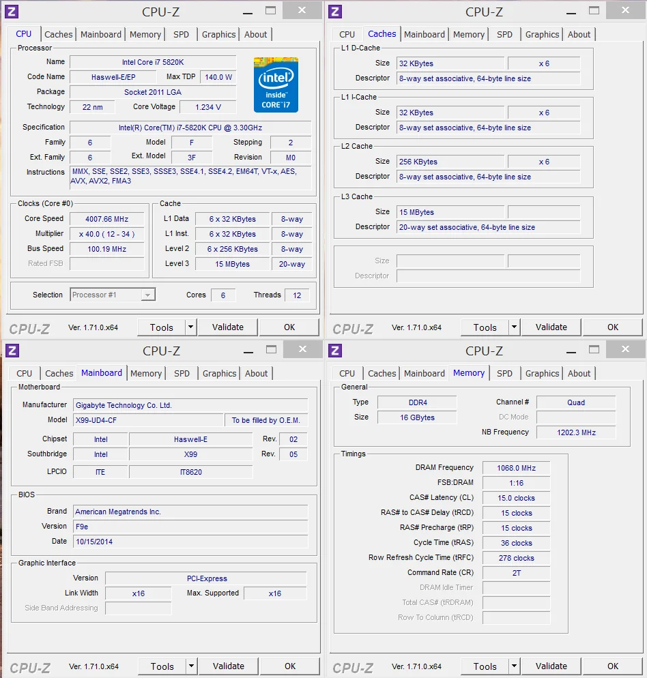Click the Intel Core i7 processor logo
Screen dimensions: 647x678
coord(276,85)
